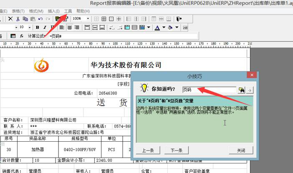Close the 小技巧 dialog with X

252,75
